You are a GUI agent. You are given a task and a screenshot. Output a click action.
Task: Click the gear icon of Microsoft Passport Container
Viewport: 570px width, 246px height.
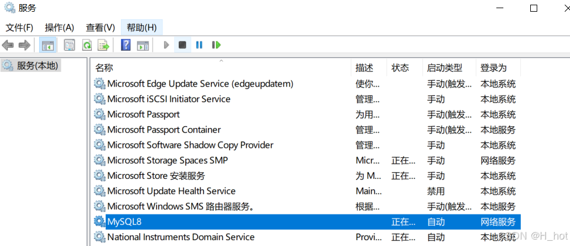tap(99, 129)
